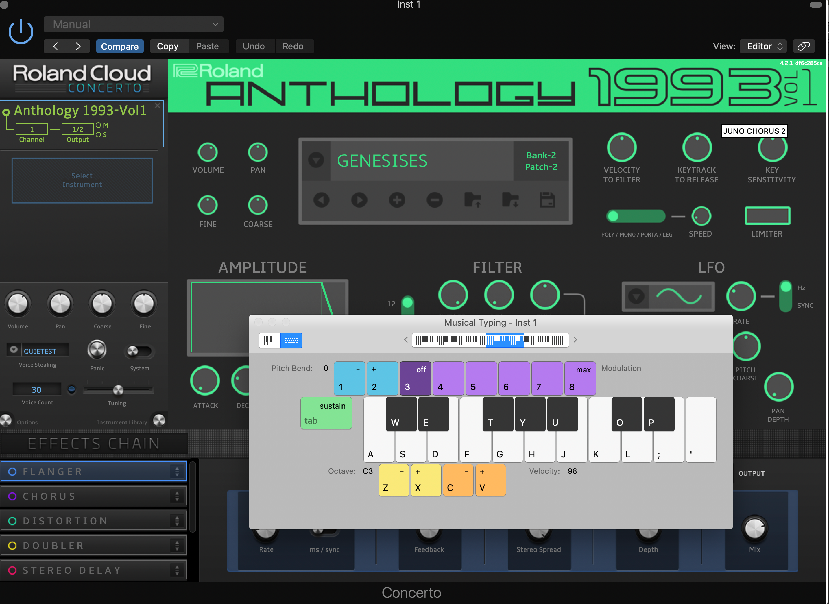Click the previous patch arrow icon
This screenshot has width=829, height=604.
pos(322,200)
